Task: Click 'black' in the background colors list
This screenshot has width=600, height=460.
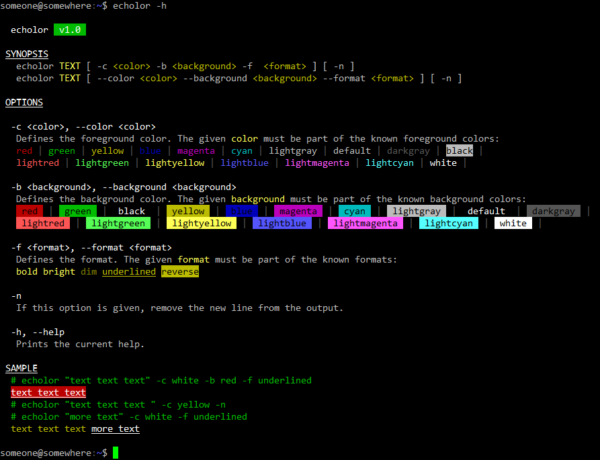Action: (x=132, y=211)
